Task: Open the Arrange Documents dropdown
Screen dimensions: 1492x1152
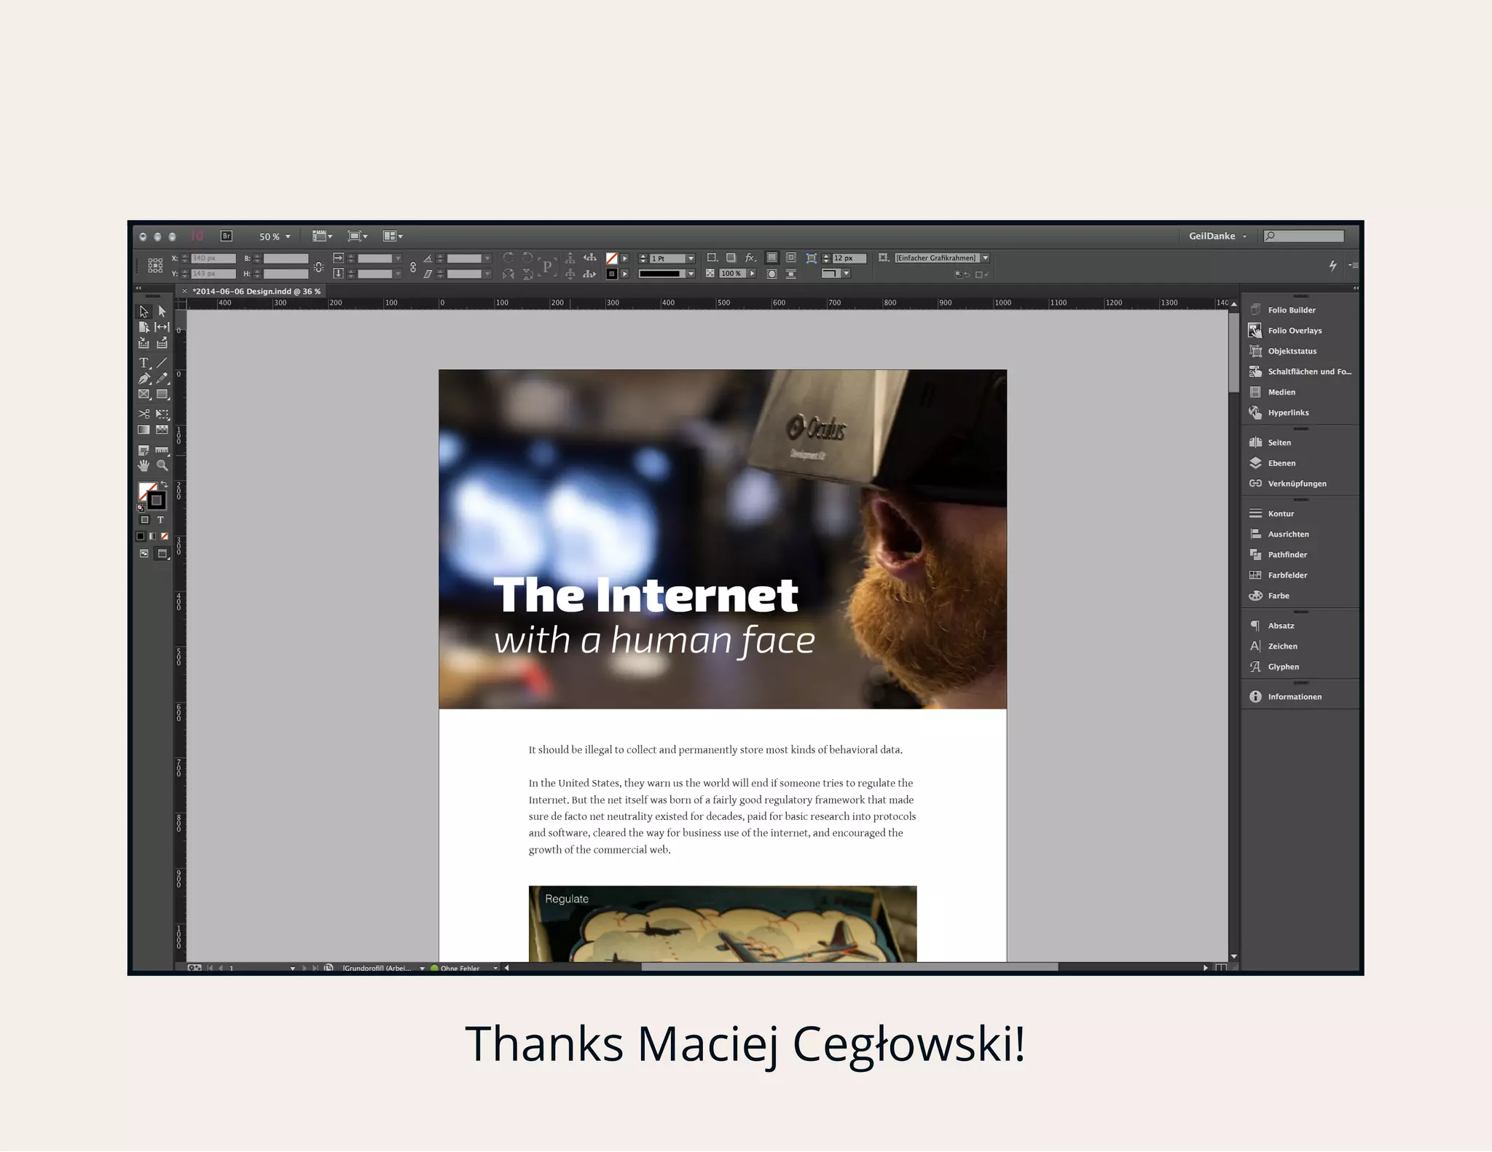Action: tap(393, 236)
